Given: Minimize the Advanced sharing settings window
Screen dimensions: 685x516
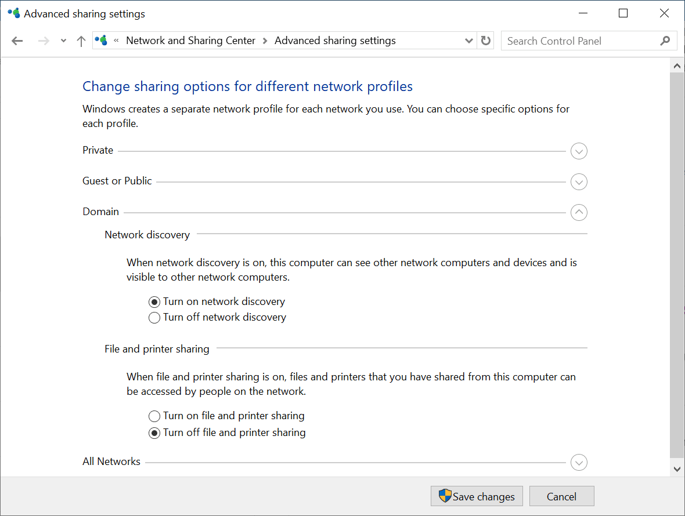Looking at the screenshot, I should pos(583,13).
